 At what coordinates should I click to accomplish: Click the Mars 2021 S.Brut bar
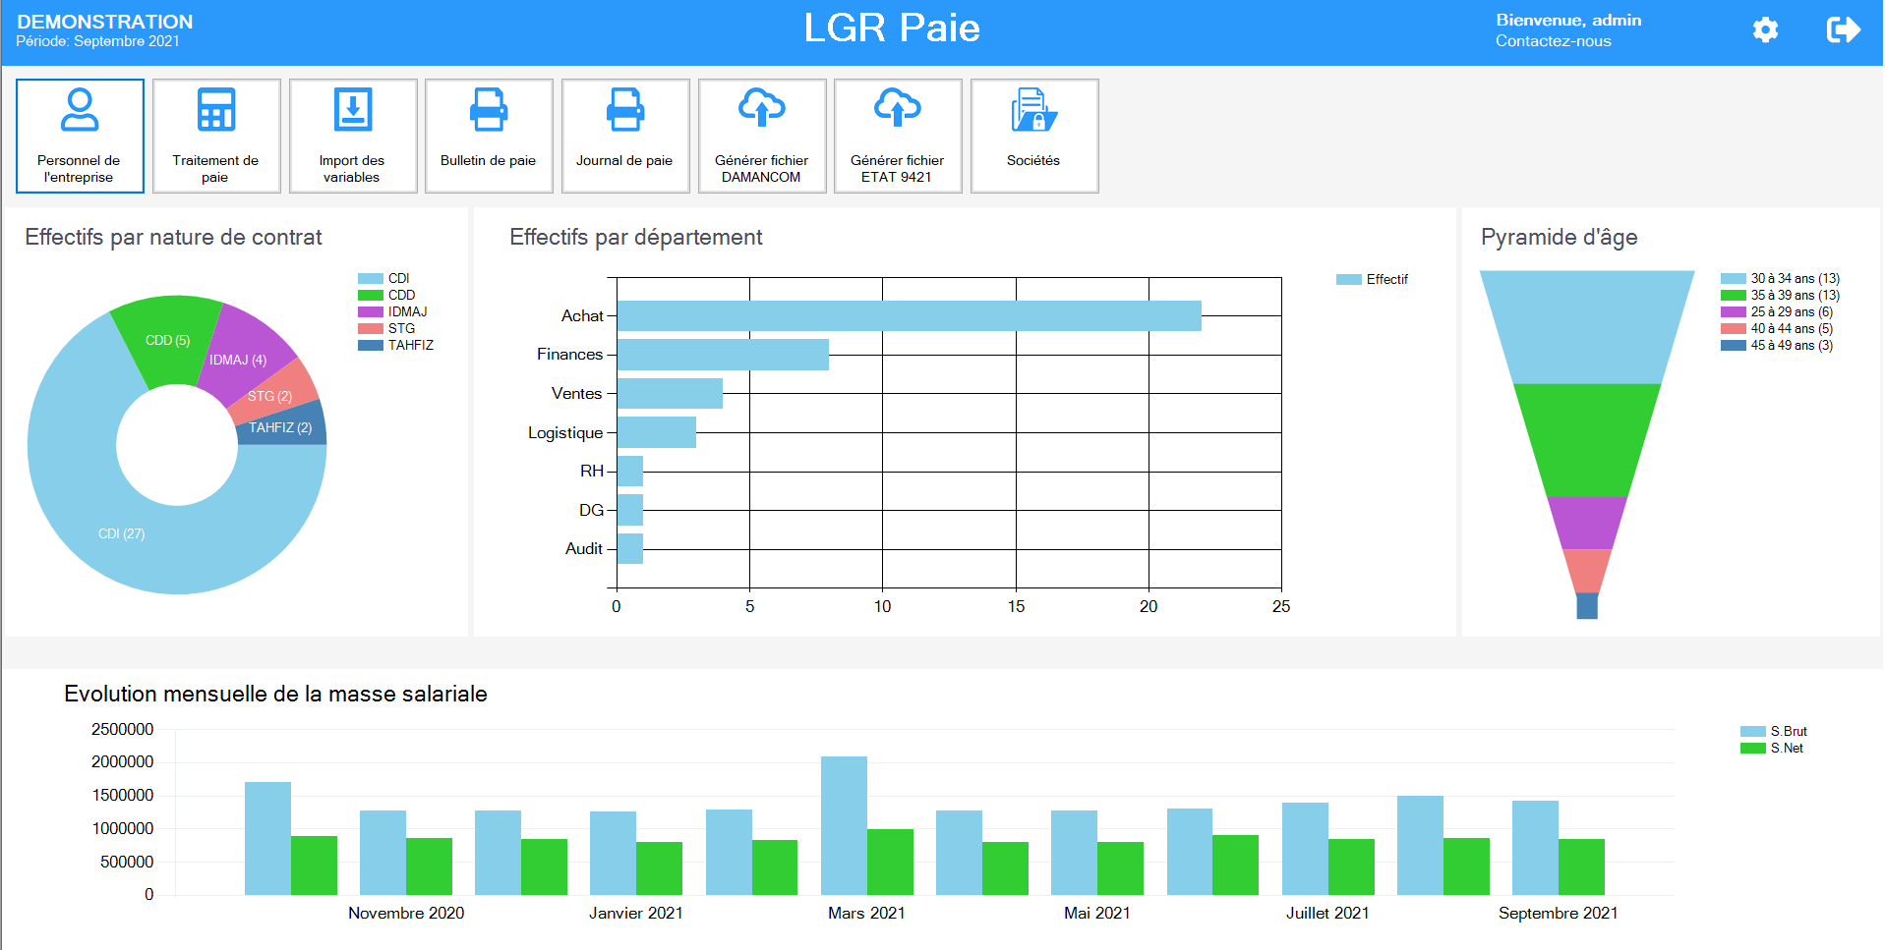click(x=844, y=825)
